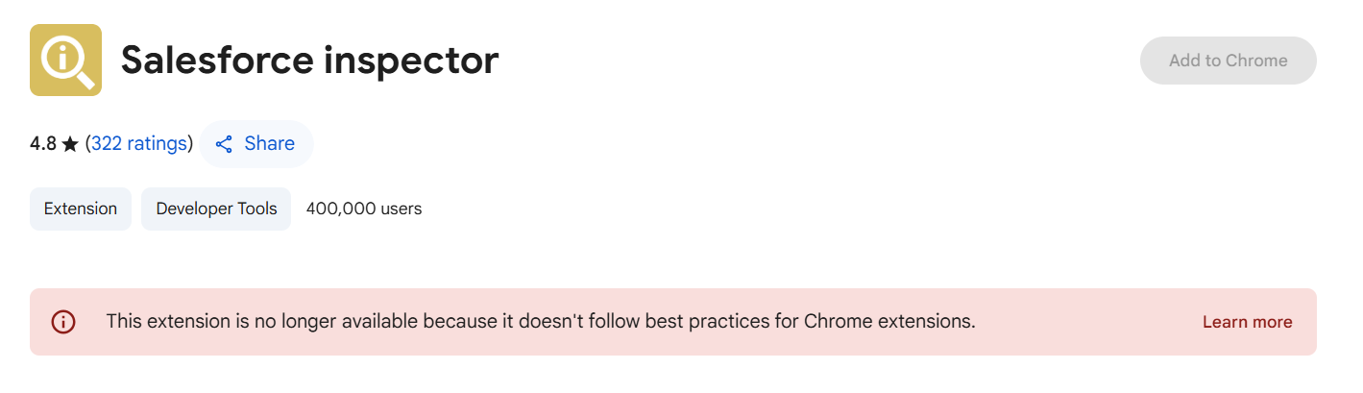Click the share network icon
Viewport: 1363px width, 393px height.
tap(224, 144)
